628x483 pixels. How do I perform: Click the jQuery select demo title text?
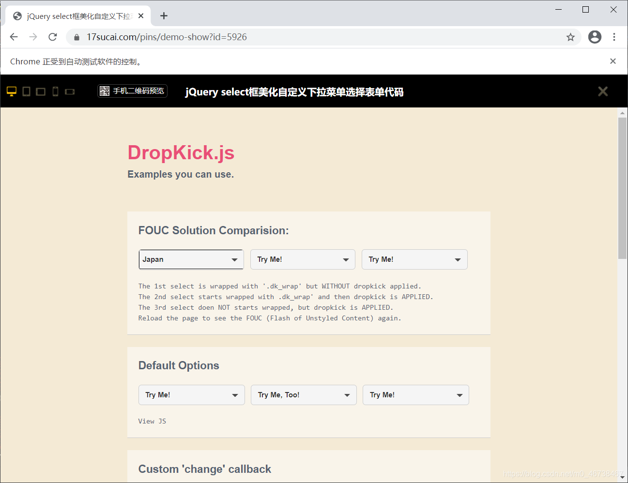point(294,92)
